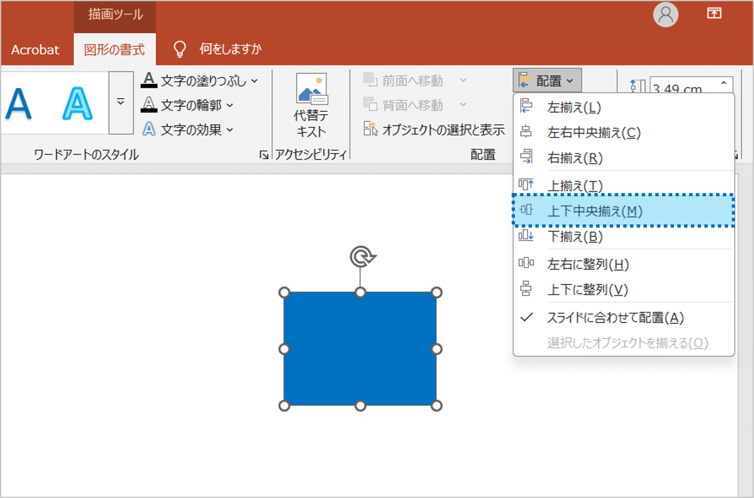Click the distribute-horizontally icon beside 左右に整列(H)
754x498 pixels.
tap(526, 263)
